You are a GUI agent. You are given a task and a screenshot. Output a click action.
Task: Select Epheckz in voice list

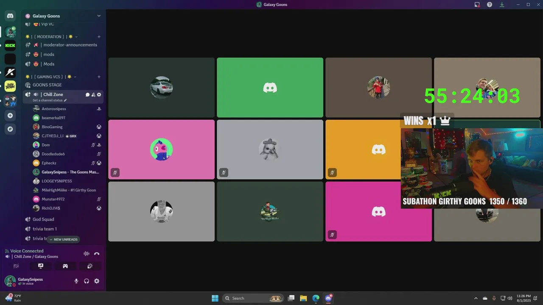click(67, 163)
